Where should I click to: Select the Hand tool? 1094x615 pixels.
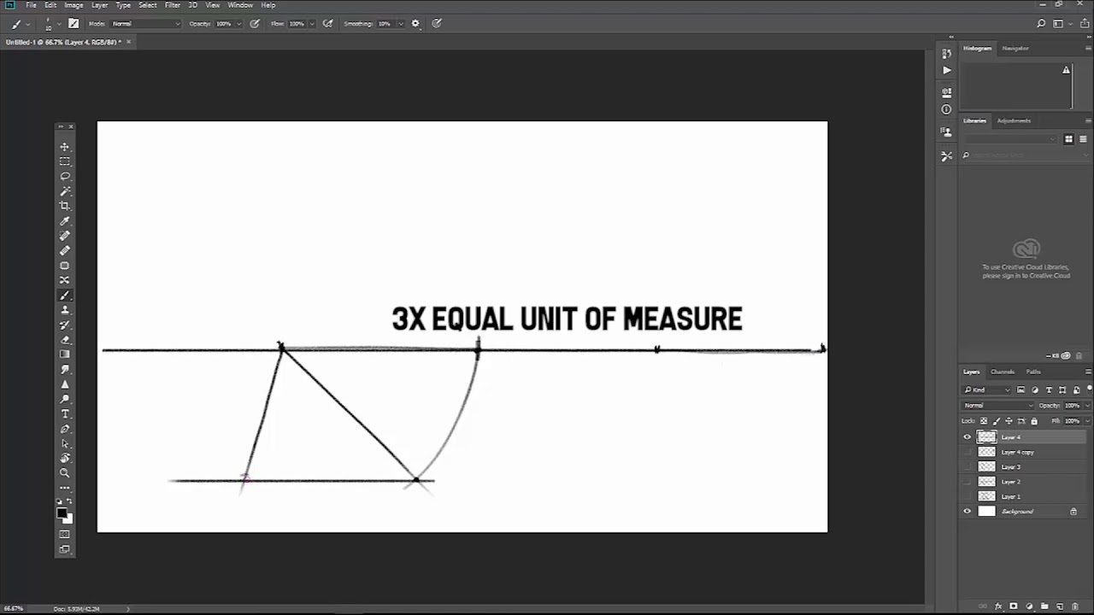65,459
